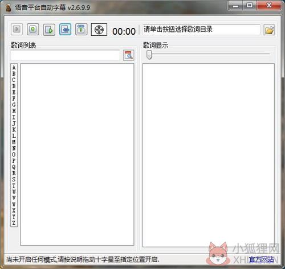Filter lyrics by letter K
The width and height of the screenshot is (285, 269).
tap(14, 130)
